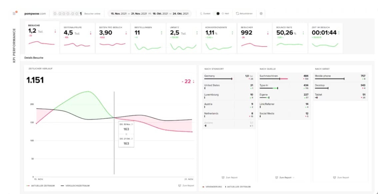Open the dots menu beside the -22 chart delta
Screen dimensions: 378x194
click(x=193, y=81)
